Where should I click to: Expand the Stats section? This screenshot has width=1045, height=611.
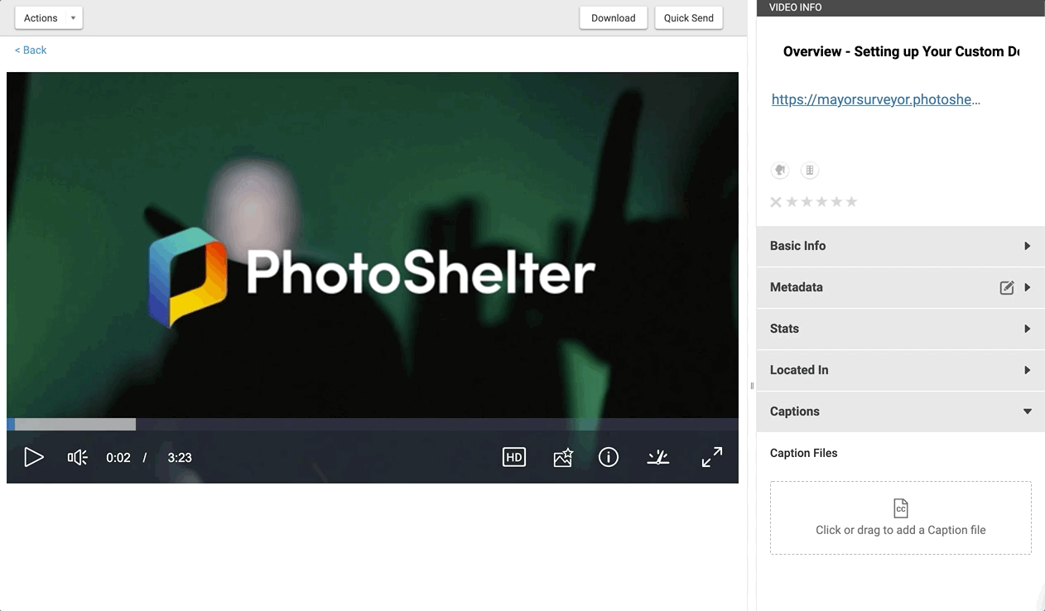901,329
